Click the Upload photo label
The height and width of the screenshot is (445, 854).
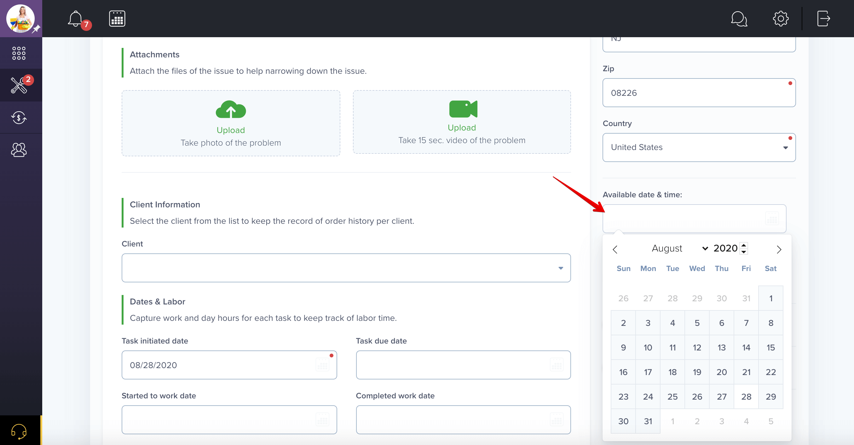pyautogui.click(x=231, y=130)
